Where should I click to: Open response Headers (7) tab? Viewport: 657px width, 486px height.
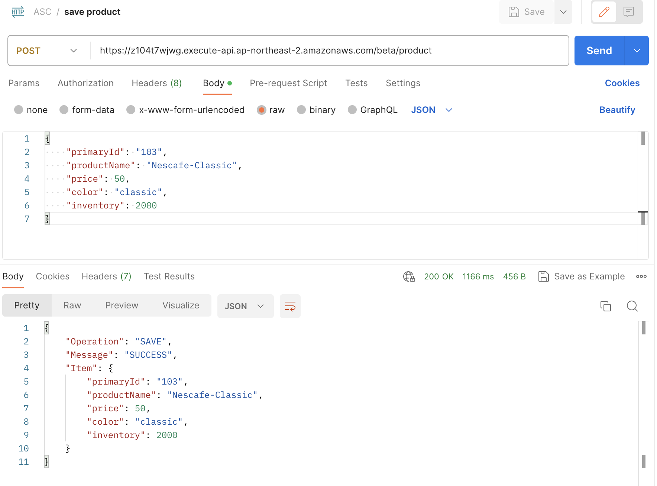(x=106, y=276)
